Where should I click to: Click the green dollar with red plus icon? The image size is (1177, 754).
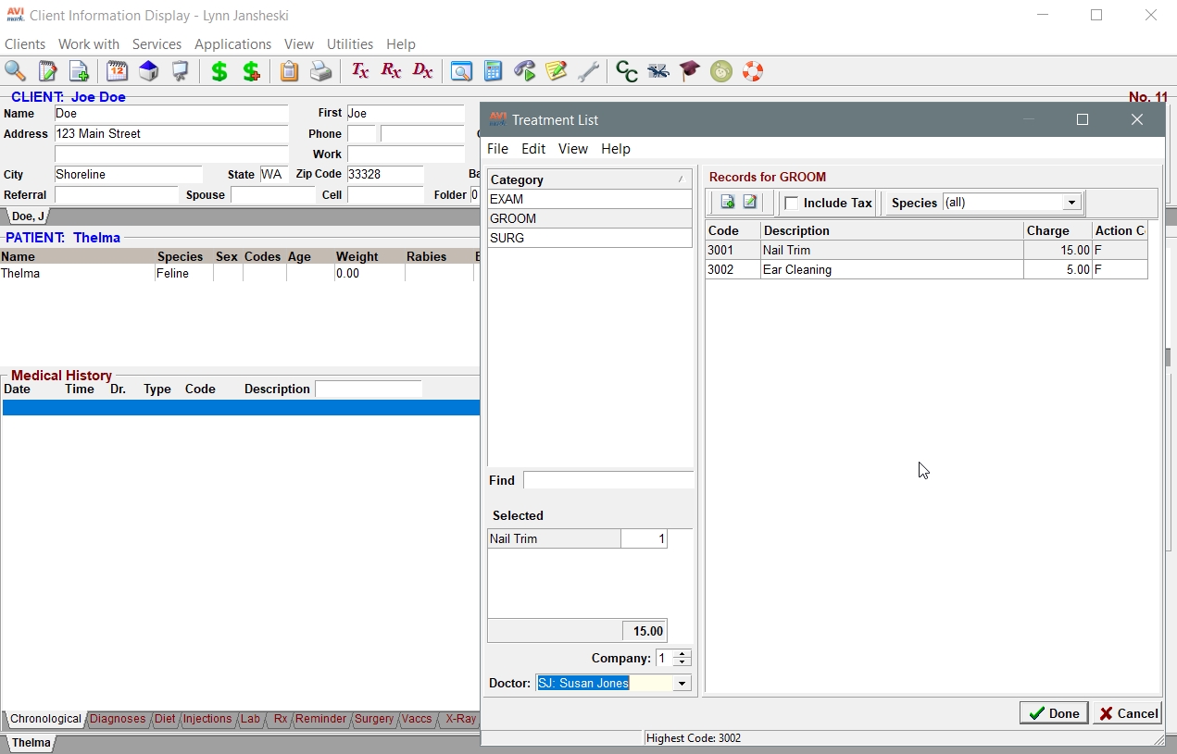(251, 71)
